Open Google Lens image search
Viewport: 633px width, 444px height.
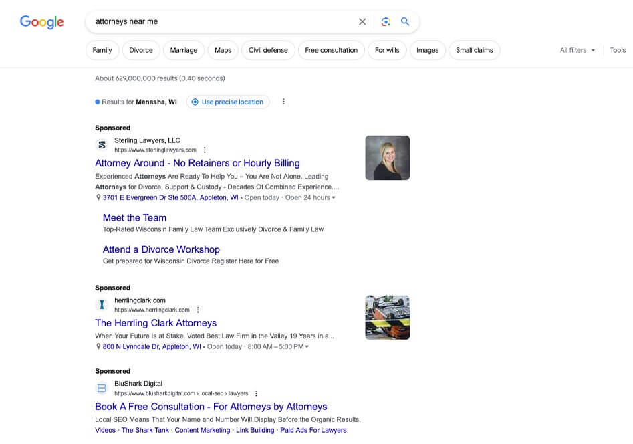coord(386,21)
